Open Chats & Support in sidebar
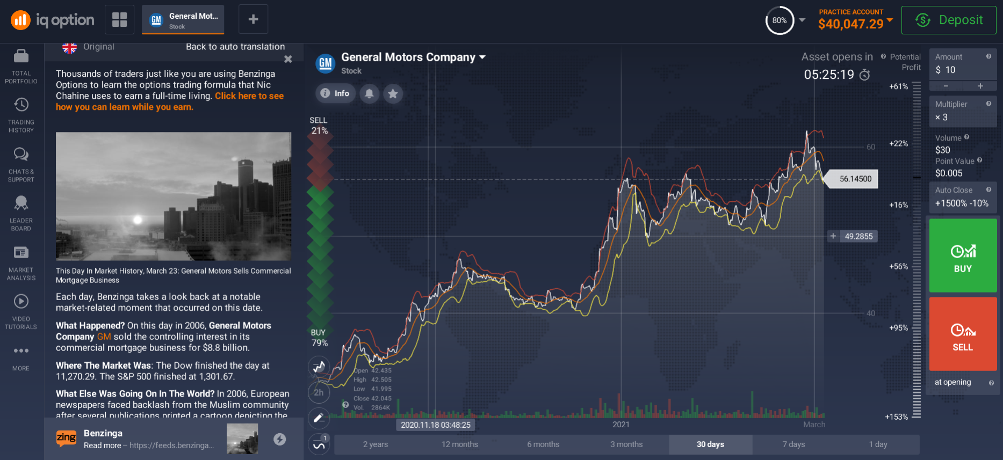The width and height of the screenshot is (1003, 460). coord(21,165)
